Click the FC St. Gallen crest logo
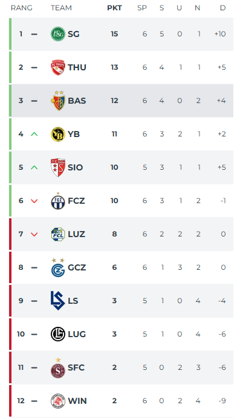243x419 pixels. pos(58,34)
